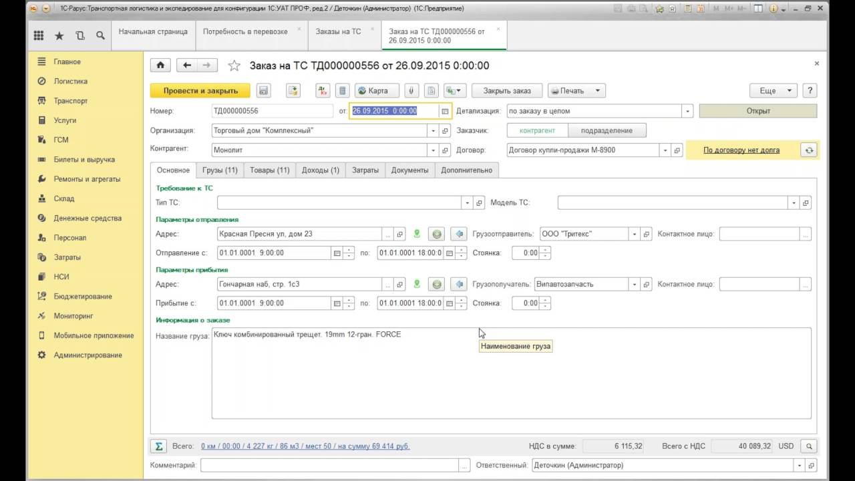Click the Help question mark button

point(809,91)
